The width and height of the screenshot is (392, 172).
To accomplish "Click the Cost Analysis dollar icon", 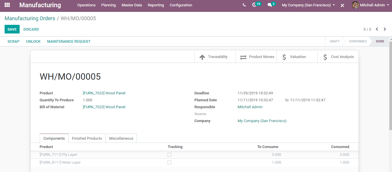I will [x=325, y=57].
